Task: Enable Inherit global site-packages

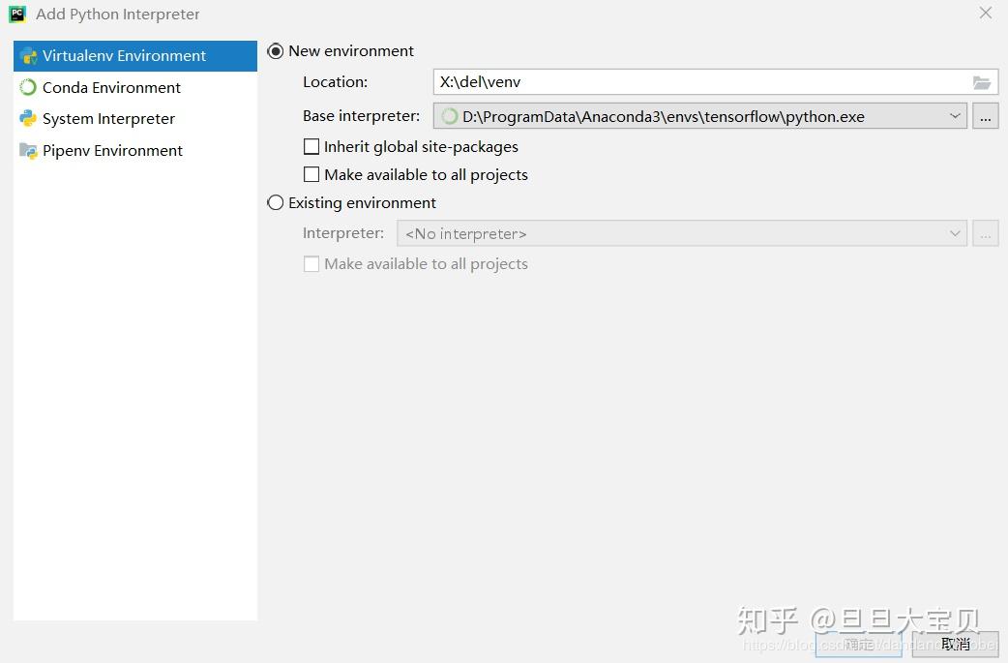Action: click(x=311, y=146)
